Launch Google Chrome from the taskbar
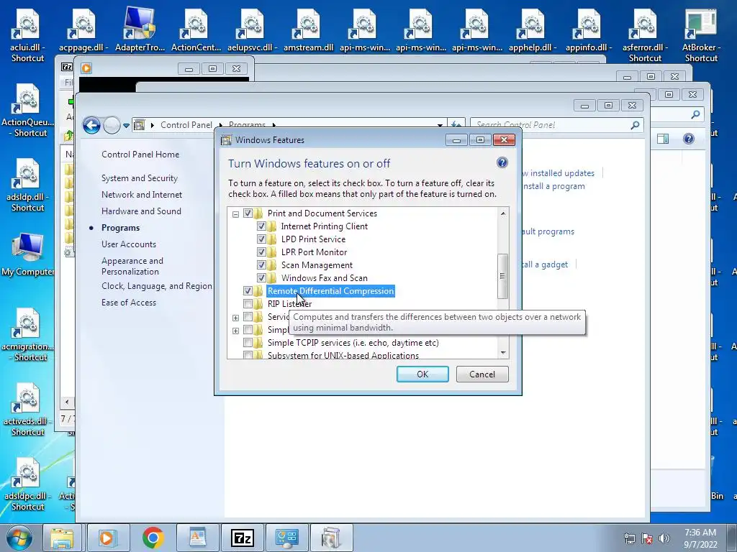737x552 pixels. coord(153,538)
